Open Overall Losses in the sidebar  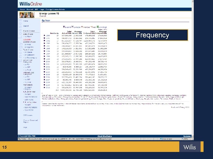pos(29,31)
